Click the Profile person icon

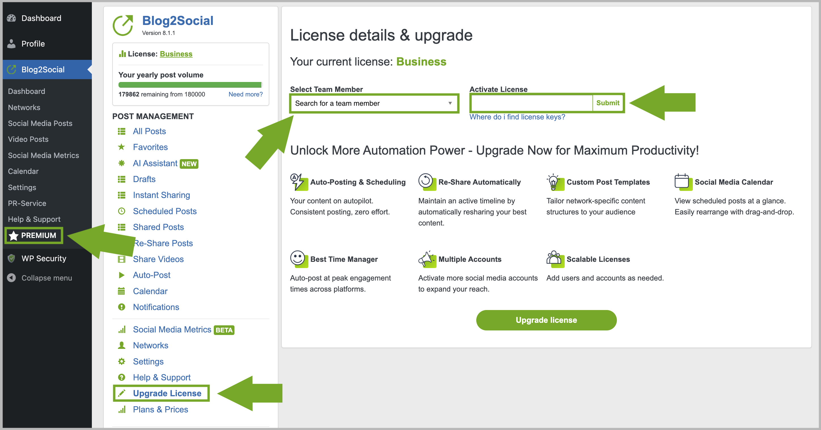pyautogui.click(x=11, y=44)
